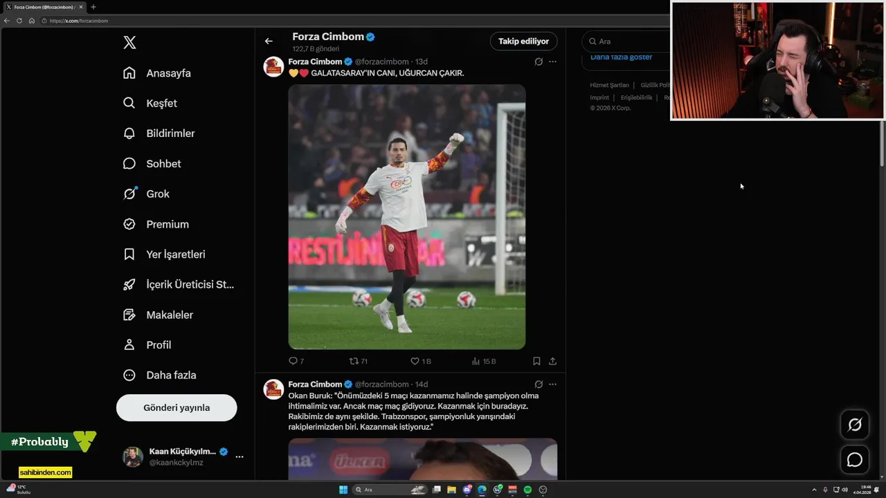Click Windows taskbar search box
Viewport: 886px width, 498px height.
point(390,490)
